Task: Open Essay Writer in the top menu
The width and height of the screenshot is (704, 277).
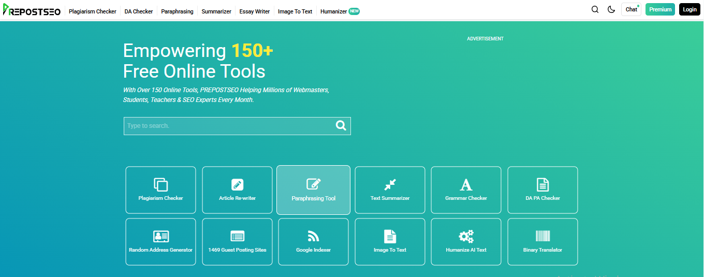Action: (x=255, y=11)
